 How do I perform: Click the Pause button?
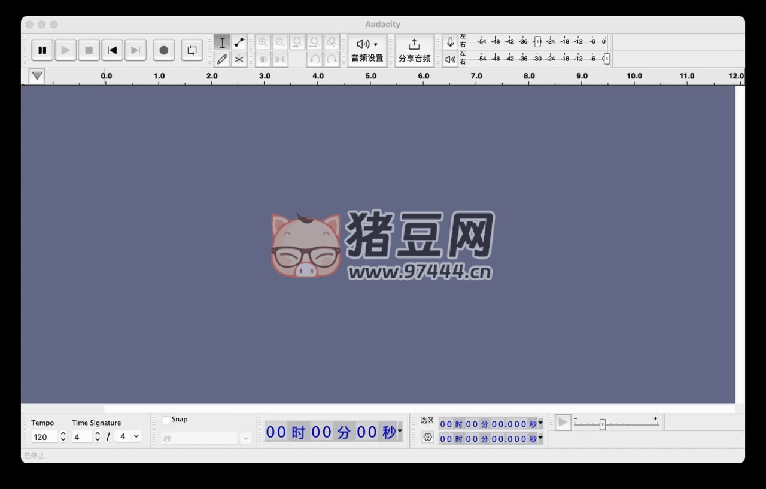(x=42, y=50)
